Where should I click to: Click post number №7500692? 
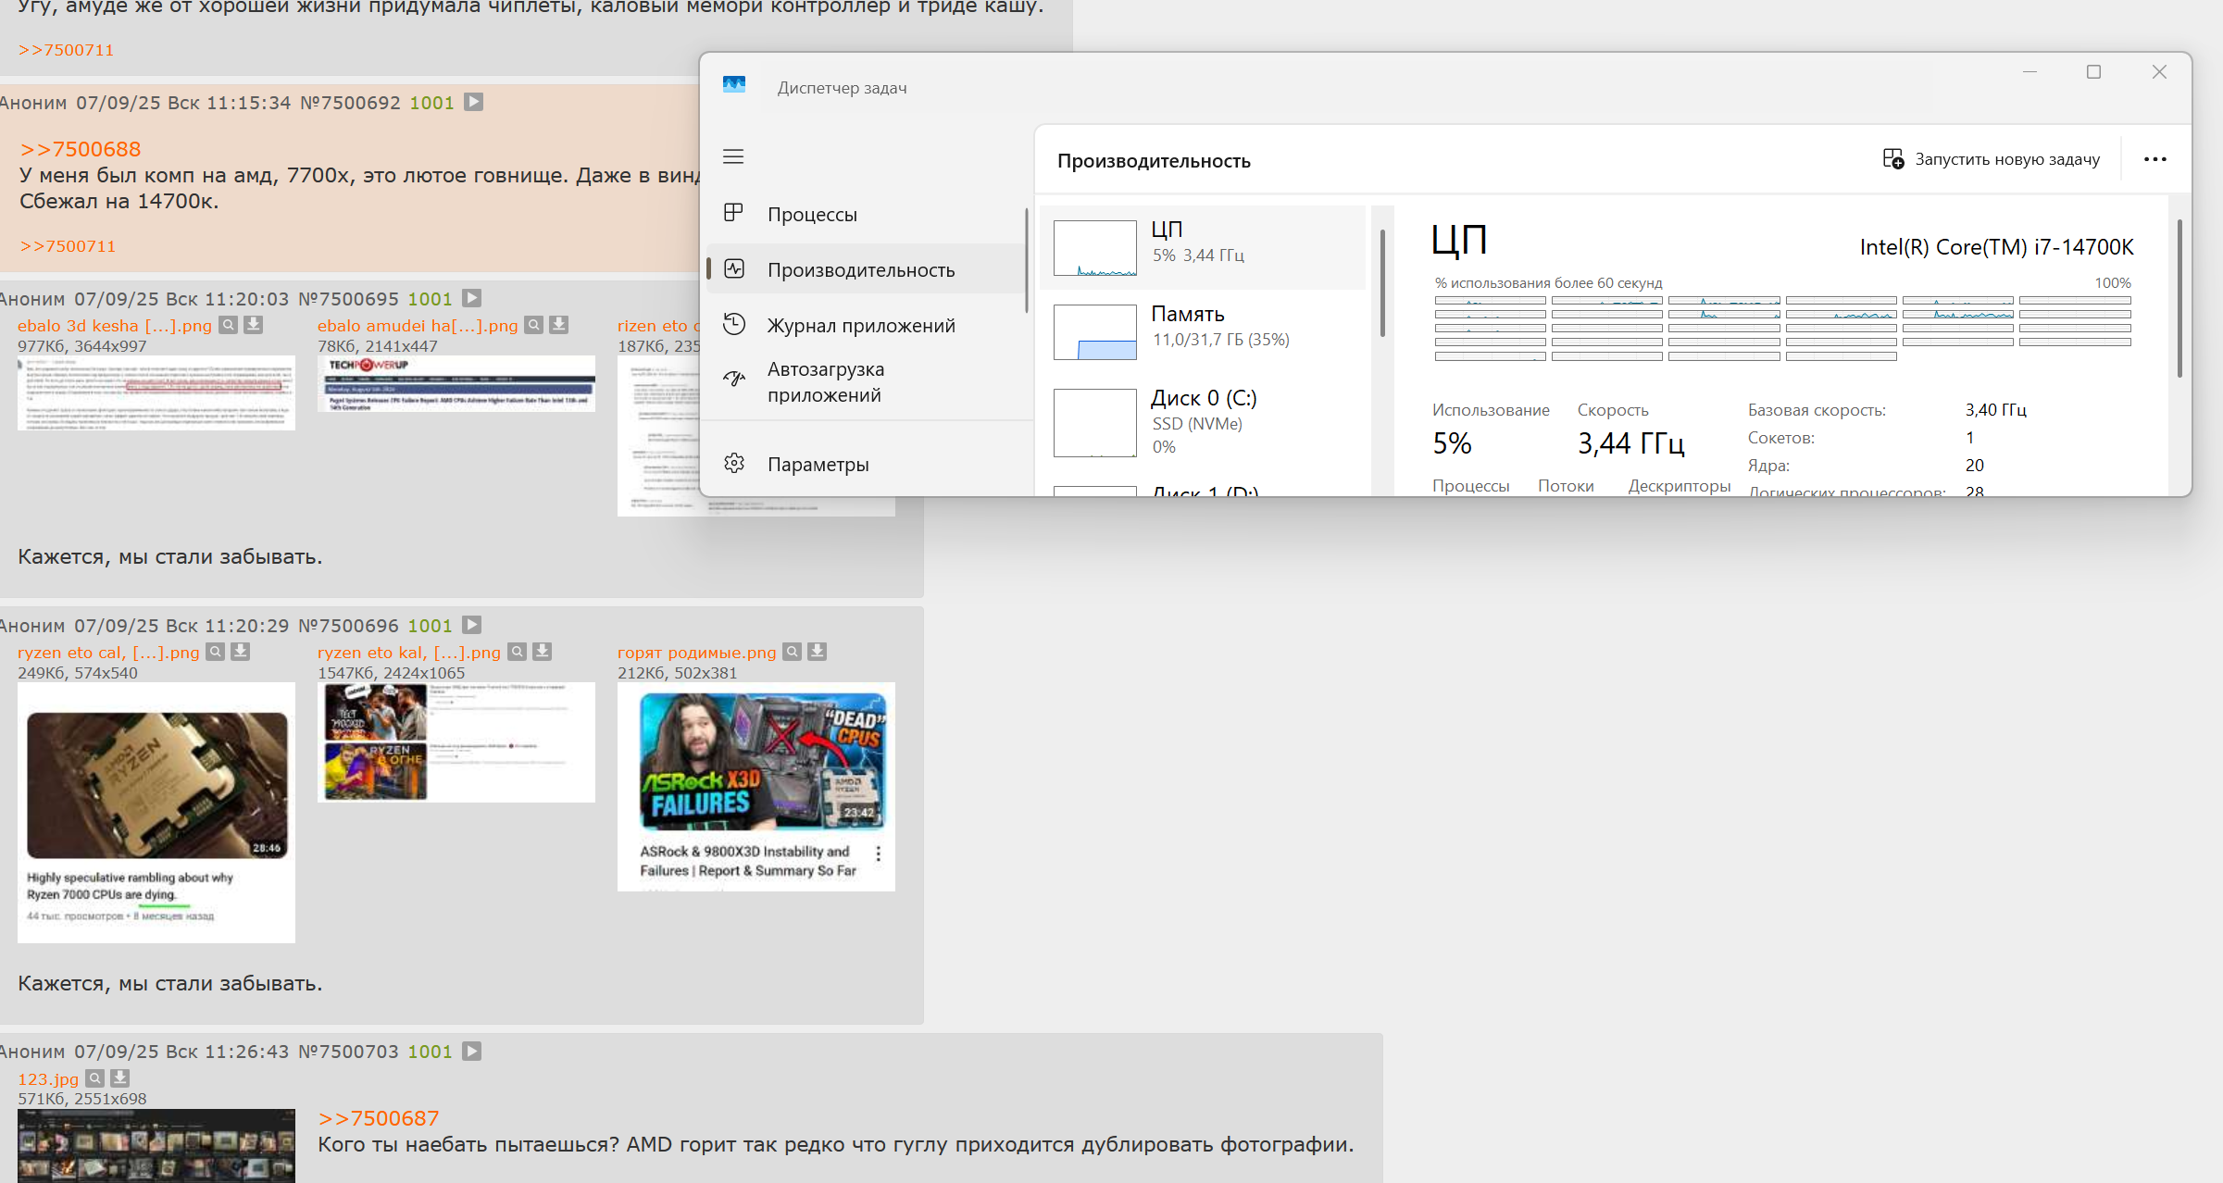(350, 103)
